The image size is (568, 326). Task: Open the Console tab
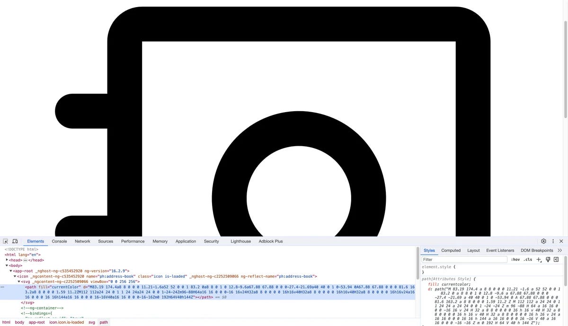[59, 241]
